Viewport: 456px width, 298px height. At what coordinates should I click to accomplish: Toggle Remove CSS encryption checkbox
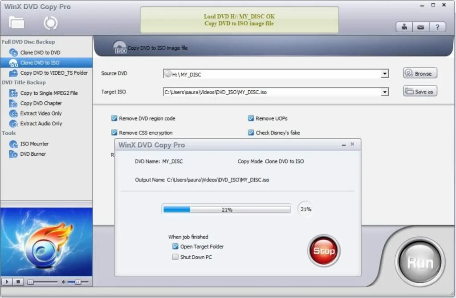(114, 133)
